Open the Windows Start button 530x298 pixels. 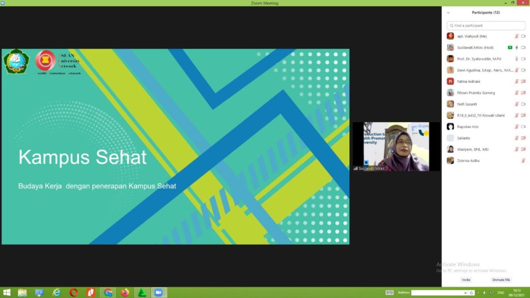tap(6, 293)
